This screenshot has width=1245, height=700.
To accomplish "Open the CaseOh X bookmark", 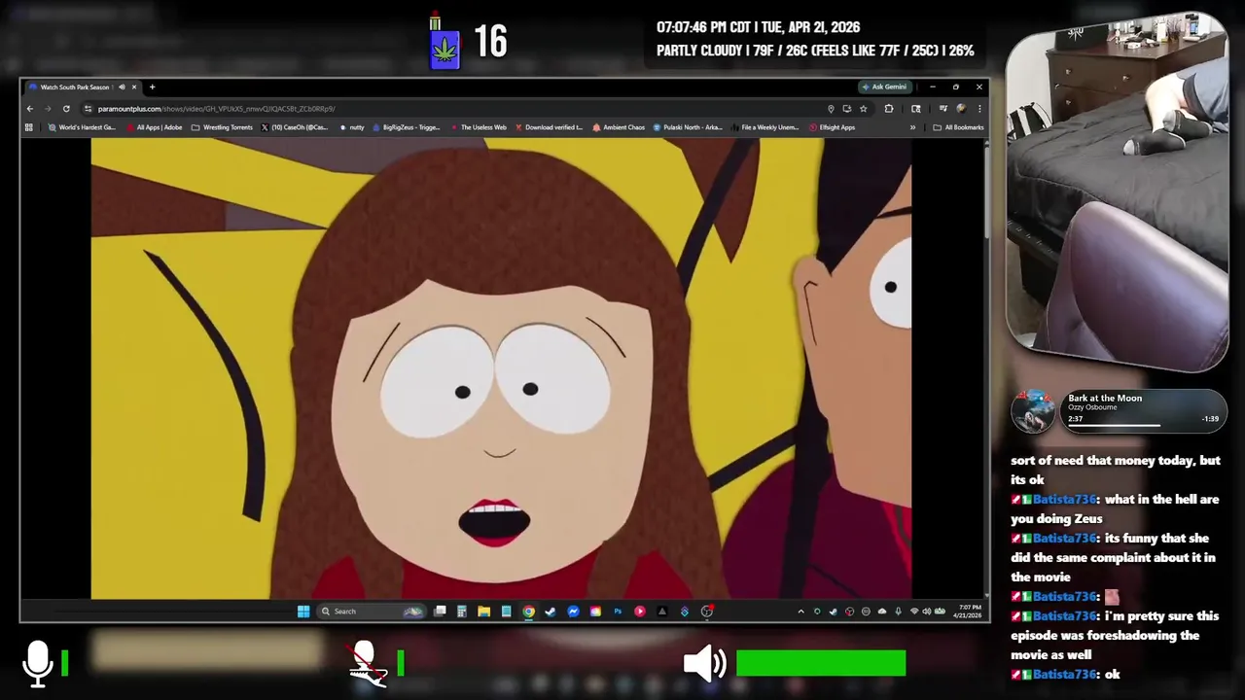I will 295,127.
